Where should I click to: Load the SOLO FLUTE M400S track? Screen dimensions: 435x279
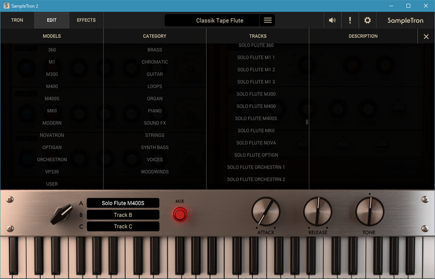[x=256, y=119]
